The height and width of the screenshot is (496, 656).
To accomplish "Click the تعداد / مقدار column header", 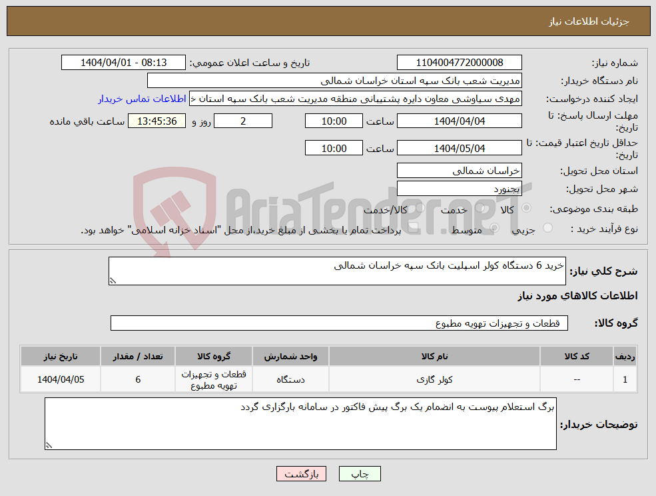I will 138,357.
